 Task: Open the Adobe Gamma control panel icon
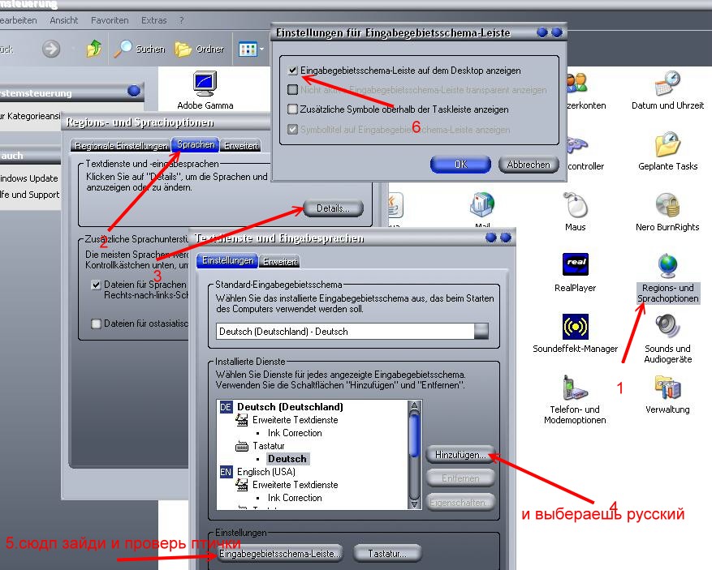(x=205, y=84)
